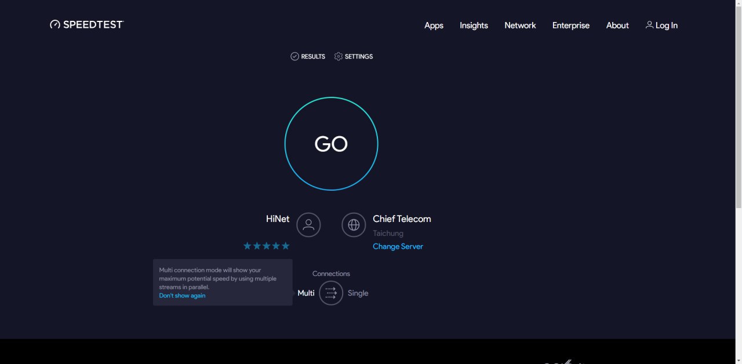Toggle the Connections mode switch icon
The width and height of the screenshot is (742, 364).
pyautogui.click(x=331, y=293)
